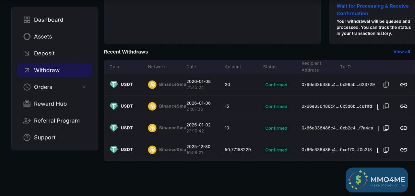The image size is (415, 196).
Task: Click recipient address of the 2025-12-30 withdrawal
Action: point(320,150)
